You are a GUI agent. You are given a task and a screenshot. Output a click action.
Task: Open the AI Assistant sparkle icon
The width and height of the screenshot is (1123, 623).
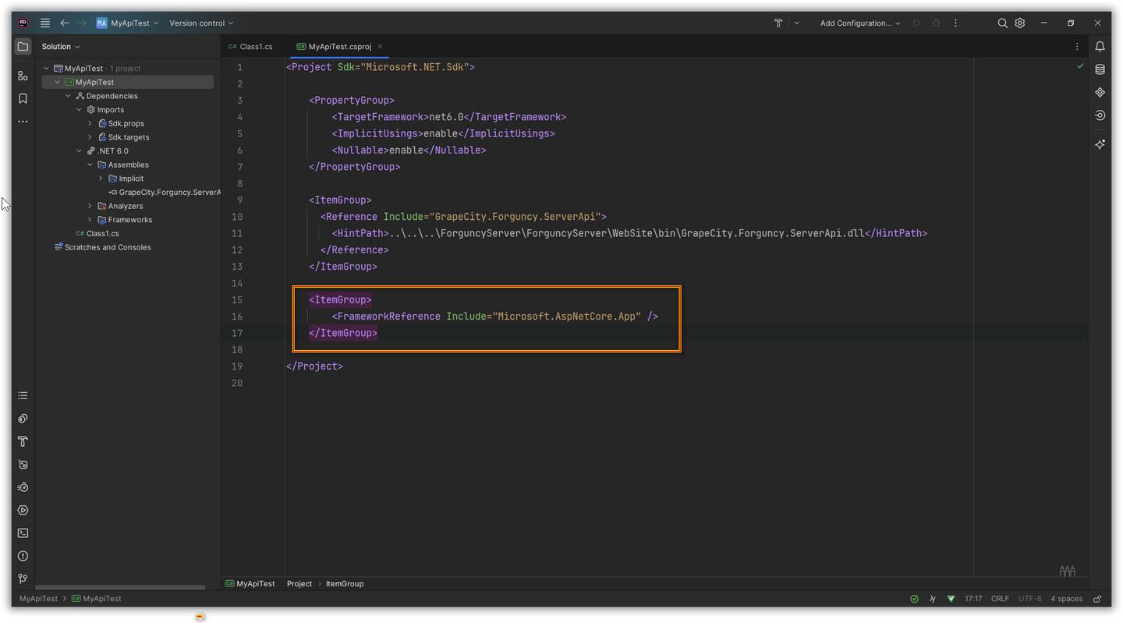1100,144
